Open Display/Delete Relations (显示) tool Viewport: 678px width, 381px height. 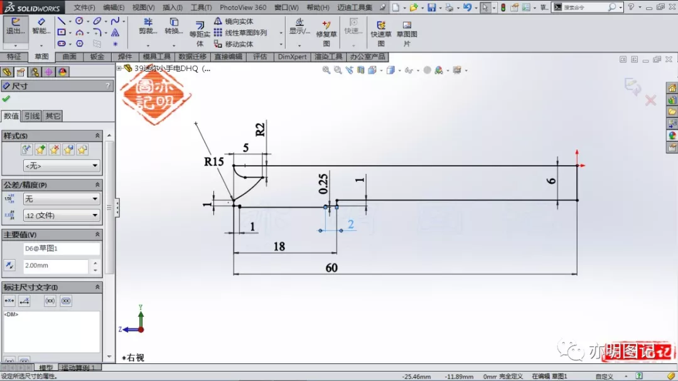(299, 27)
